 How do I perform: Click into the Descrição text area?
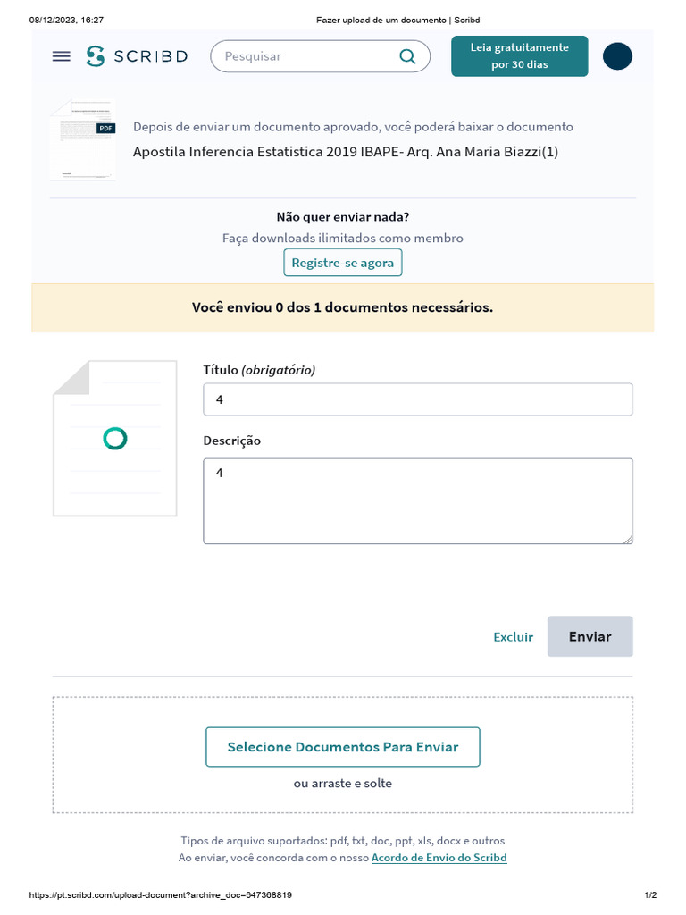418,500
